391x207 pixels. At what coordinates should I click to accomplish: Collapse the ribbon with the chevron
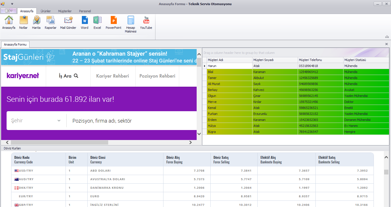[x=387, y=37]
